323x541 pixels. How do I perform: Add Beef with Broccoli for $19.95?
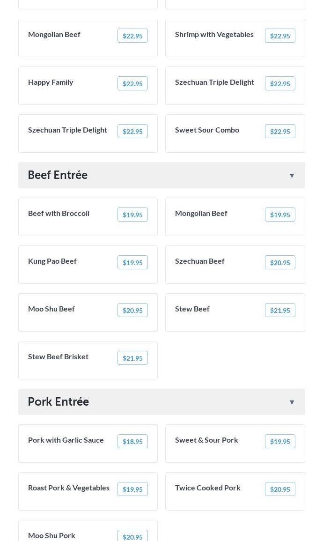pyautogui.click(x=132, y=215)
